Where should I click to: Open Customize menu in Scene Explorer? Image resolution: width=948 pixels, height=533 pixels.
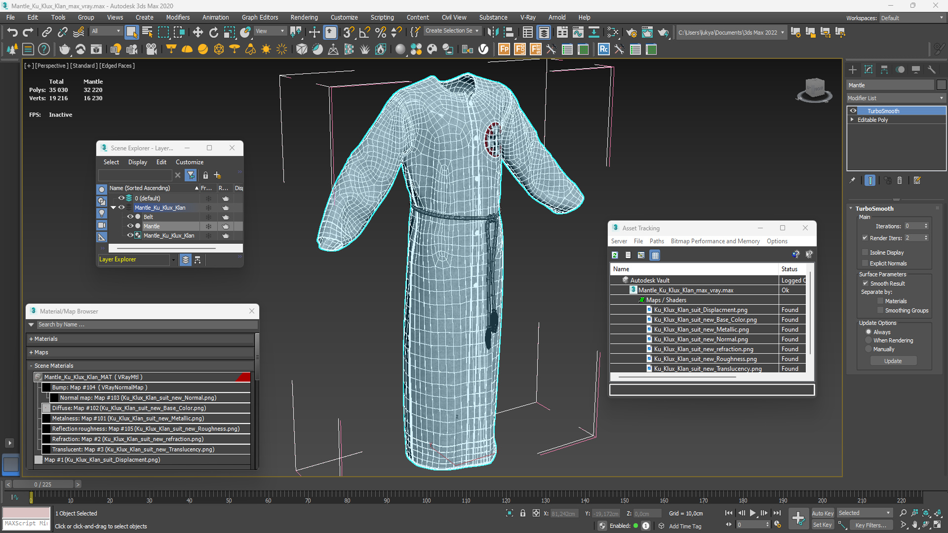coord(190,162)
